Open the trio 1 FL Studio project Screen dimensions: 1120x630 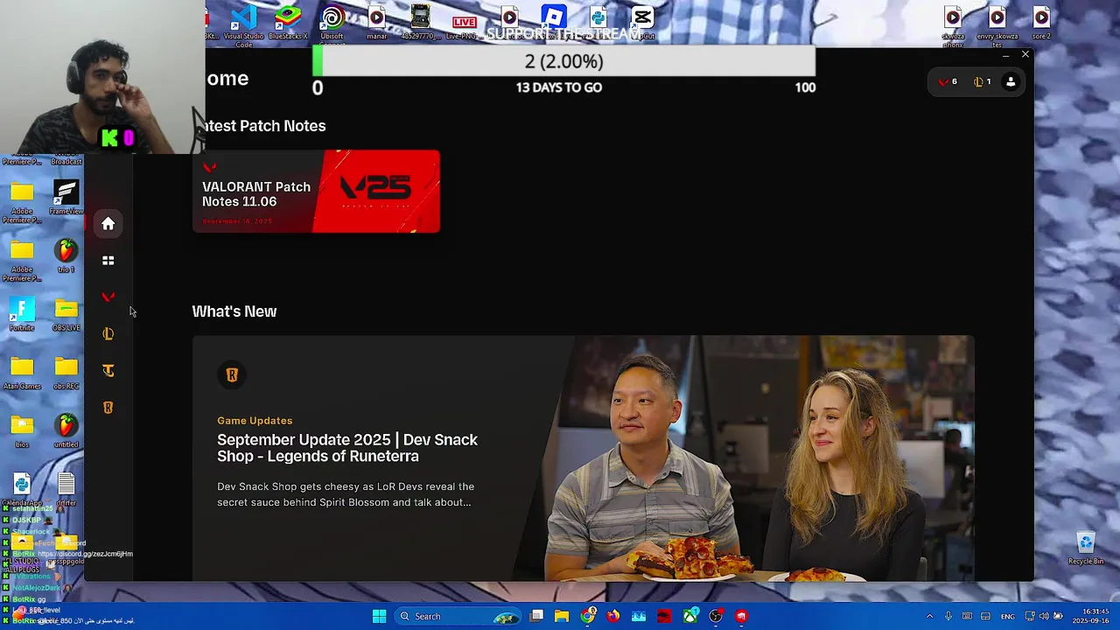coord(66,256)
